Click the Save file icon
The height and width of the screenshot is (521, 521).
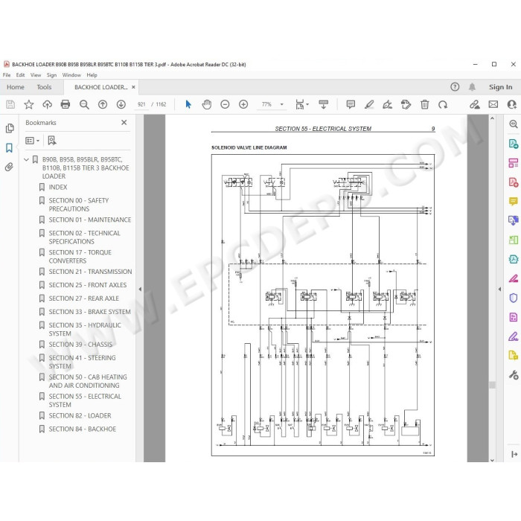pyautogui.click(x=10, y=105)
